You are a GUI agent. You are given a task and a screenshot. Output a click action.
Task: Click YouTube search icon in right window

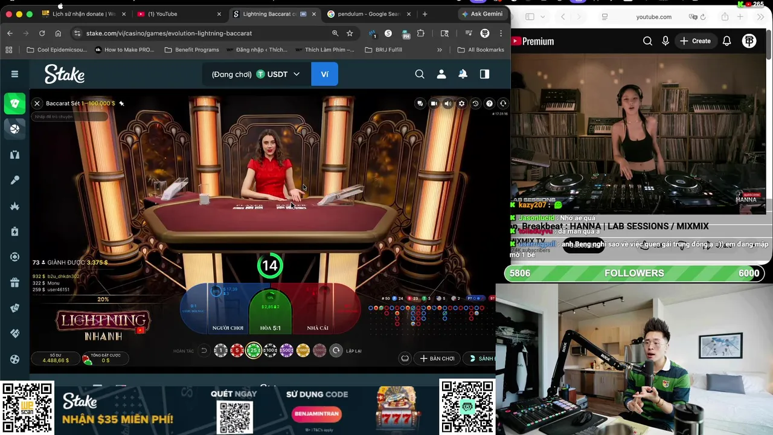[647, 41]
